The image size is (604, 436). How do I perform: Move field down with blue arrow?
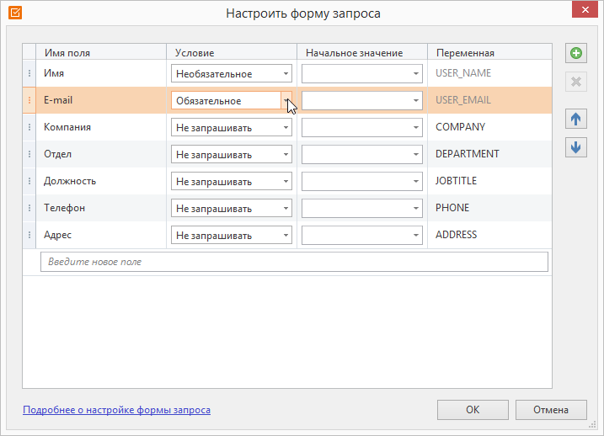(x=576, y=147)
